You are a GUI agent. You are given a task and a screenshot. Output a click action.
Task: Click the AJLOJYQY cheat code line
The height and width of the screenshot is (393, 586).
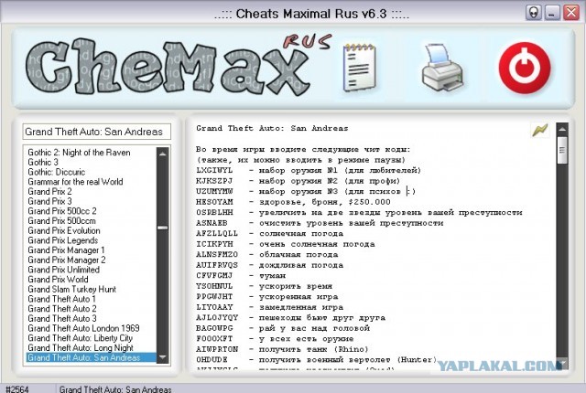tap(291, 318)
